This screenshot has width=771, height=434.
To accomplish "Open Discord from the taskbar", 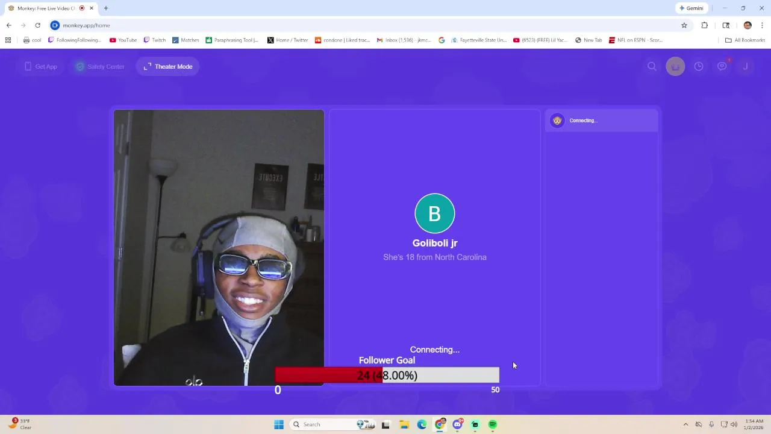I will tap(458, 424).
